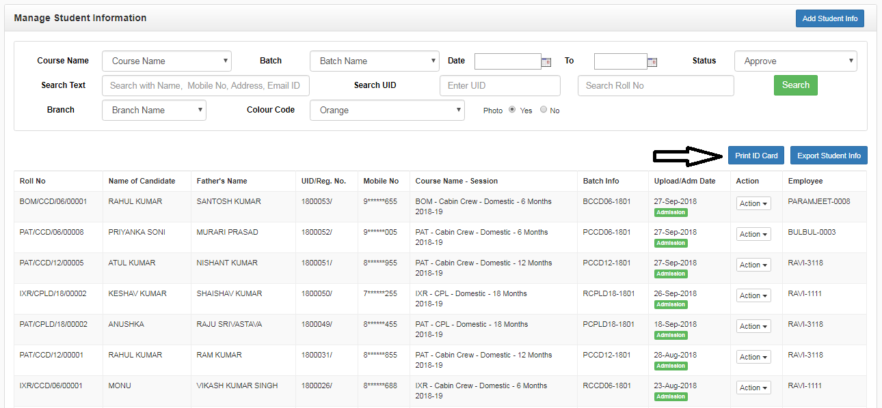Open the Course Name dropdown

pyautogui.click(x=167, y=61)
